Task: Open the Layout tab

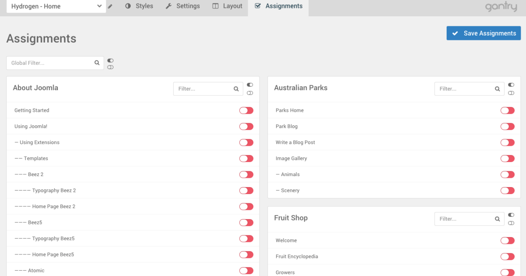Action: tap(227, 6)
